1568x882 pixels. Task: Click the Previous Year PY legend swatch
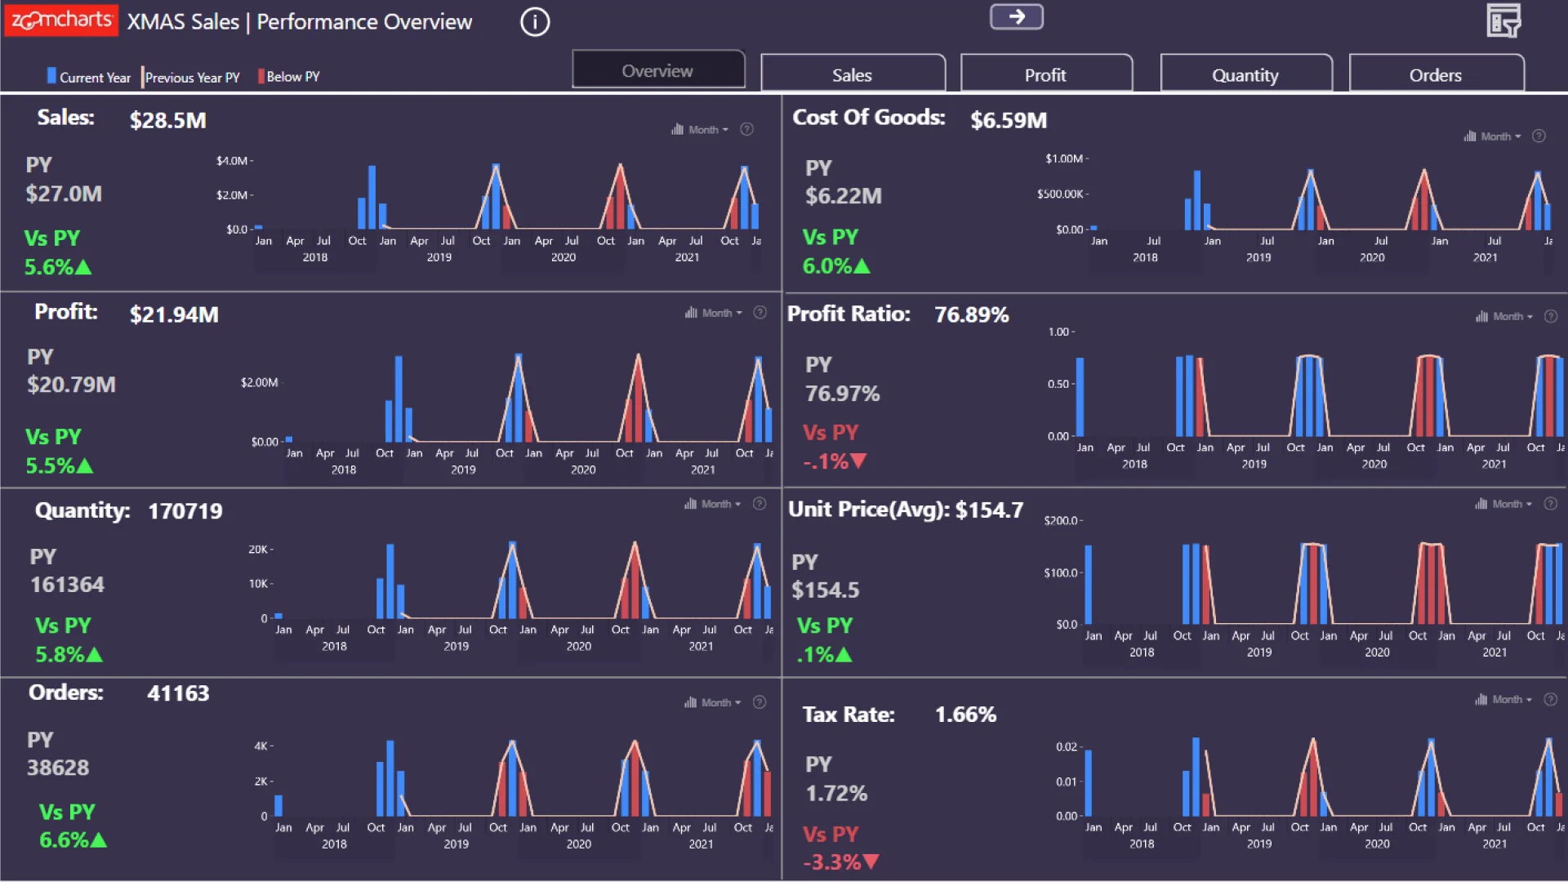(x=143, y=77)
